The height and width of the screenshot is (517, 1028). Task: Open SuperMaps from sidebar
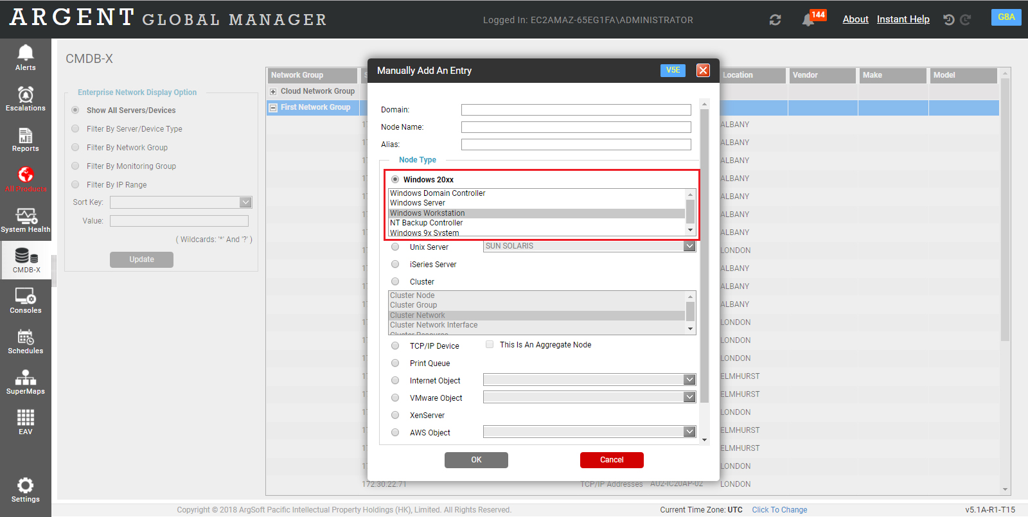tap(26, 381)
